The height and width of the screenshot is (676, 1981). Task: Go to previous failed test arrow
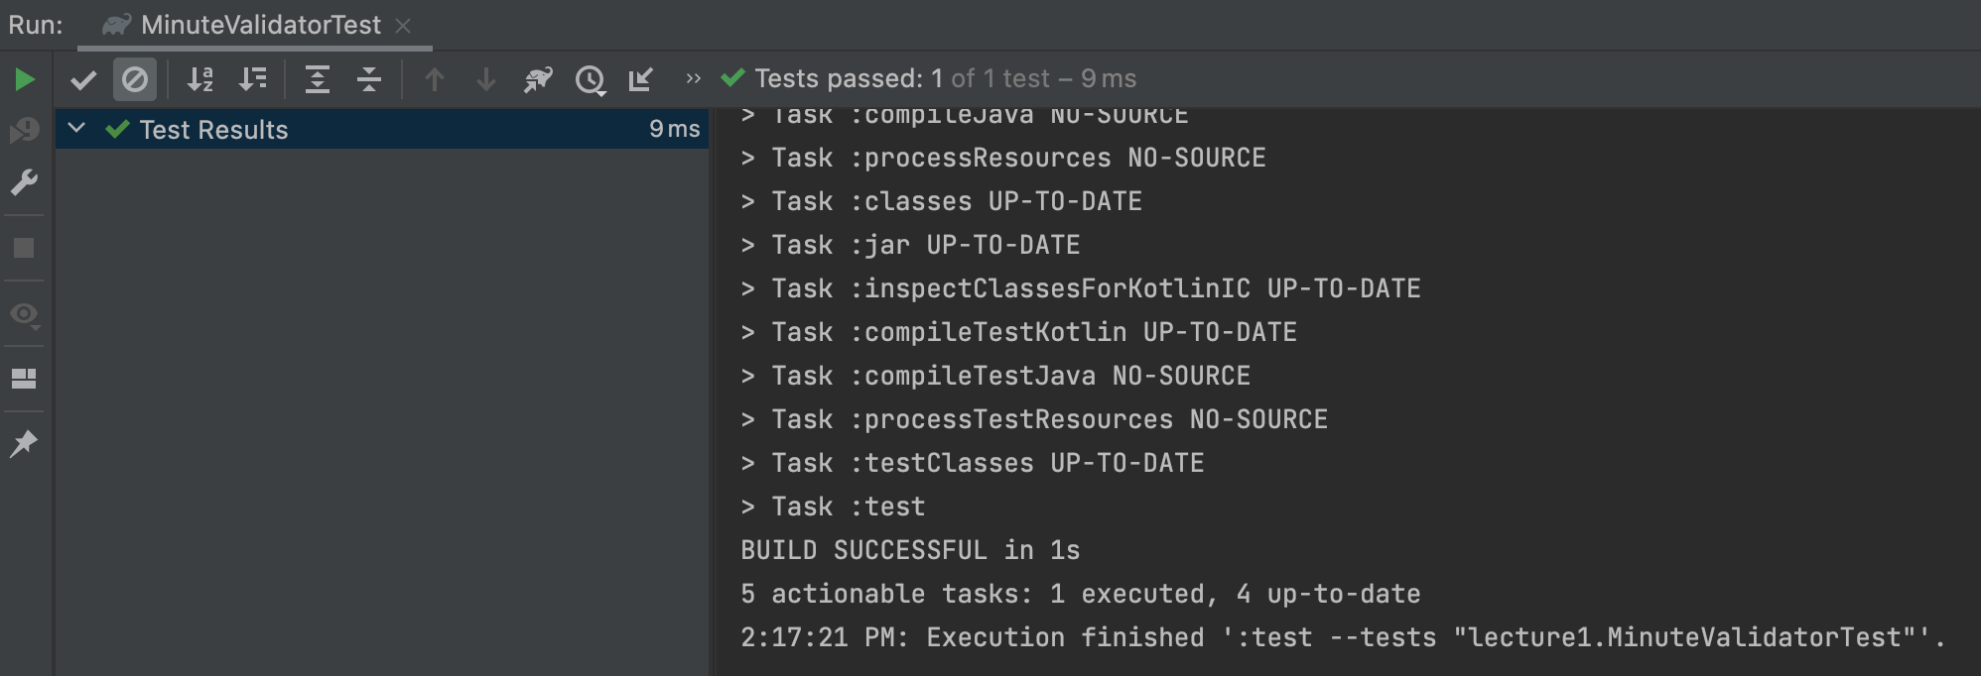point(435,79)
